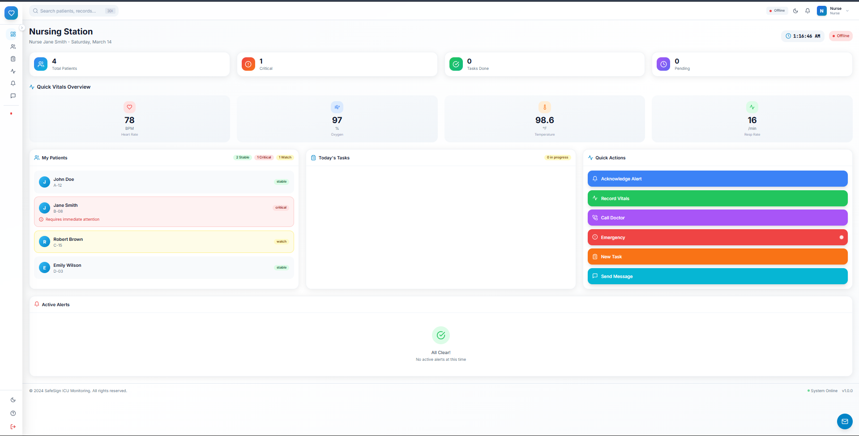Click the 0 in progress badge

(557, 157)
